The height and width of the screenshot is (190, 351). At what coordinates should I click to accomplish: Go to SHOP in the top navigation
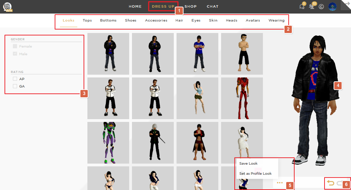[x=190, y=6]
